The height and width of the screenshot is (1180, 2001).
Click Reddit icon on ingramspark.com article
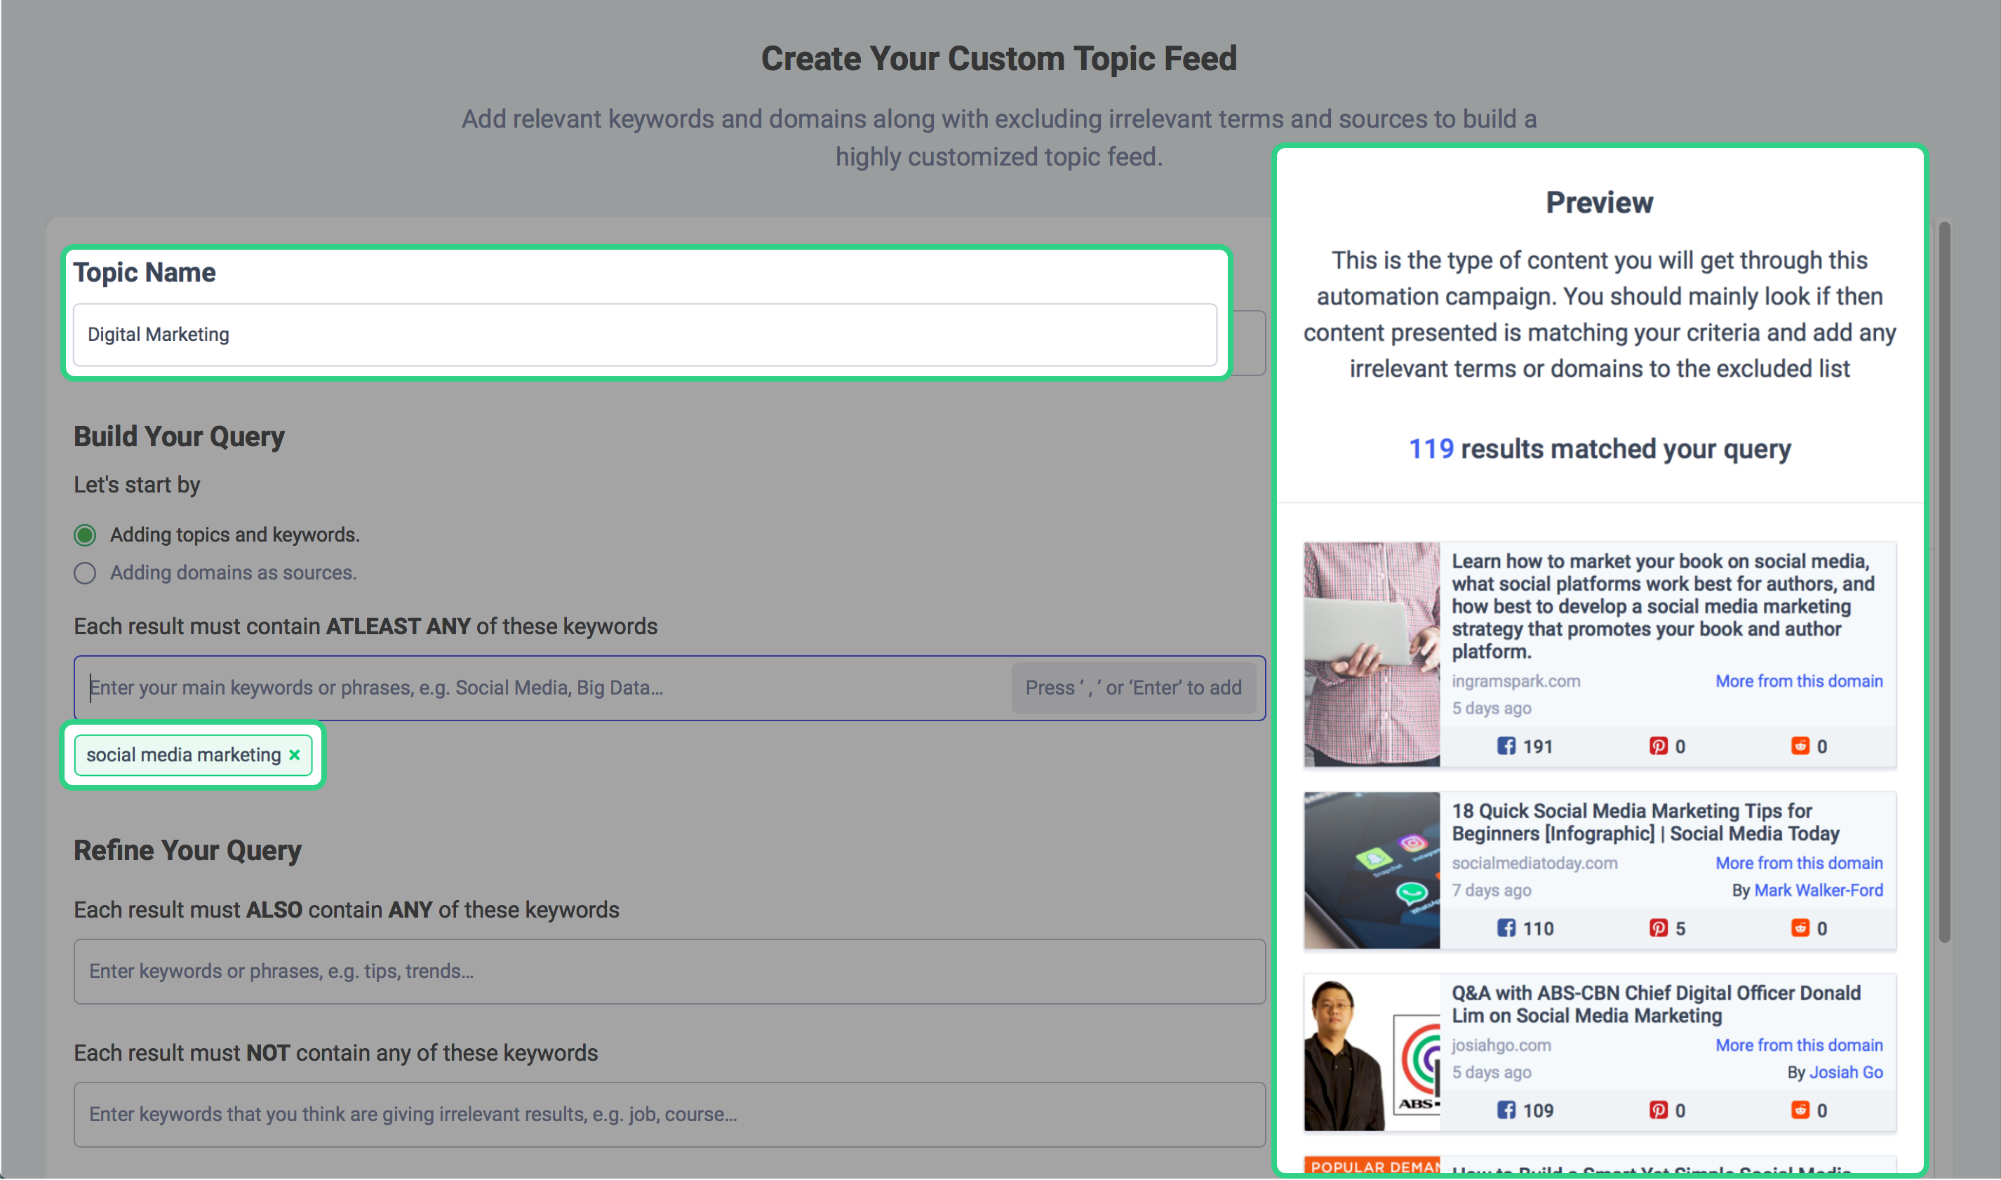click(x=1800, y=746)
